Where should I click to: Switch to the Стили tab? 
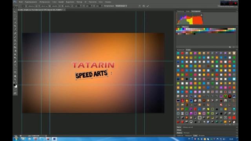click(x=188, y=50)
